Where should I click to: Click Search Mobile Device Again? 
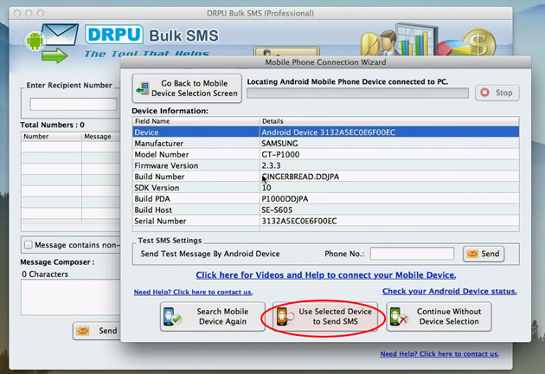pos(212,317)
